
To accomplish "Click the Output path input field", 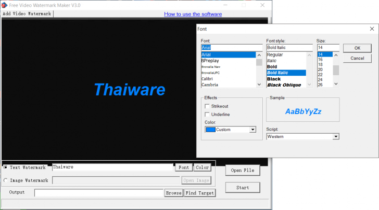I will tap(99, 193).
